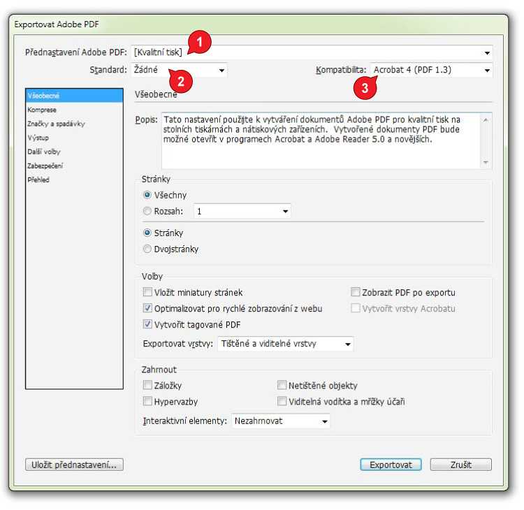This screenshot has height=510, width=524.
Task: Open the Rozsah page range dropdown
Action: 242,212
